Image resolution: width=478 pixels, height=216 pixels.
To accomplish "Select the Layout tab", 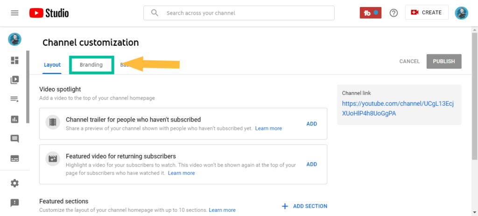I will 52,65.
